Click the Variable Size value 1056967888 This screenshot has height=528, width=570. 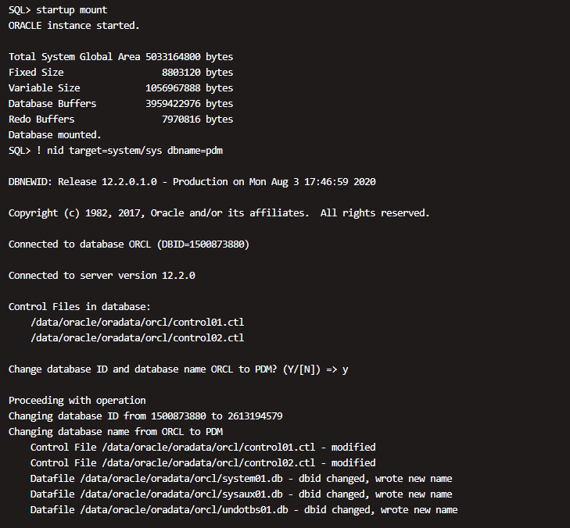pos(173,87)
